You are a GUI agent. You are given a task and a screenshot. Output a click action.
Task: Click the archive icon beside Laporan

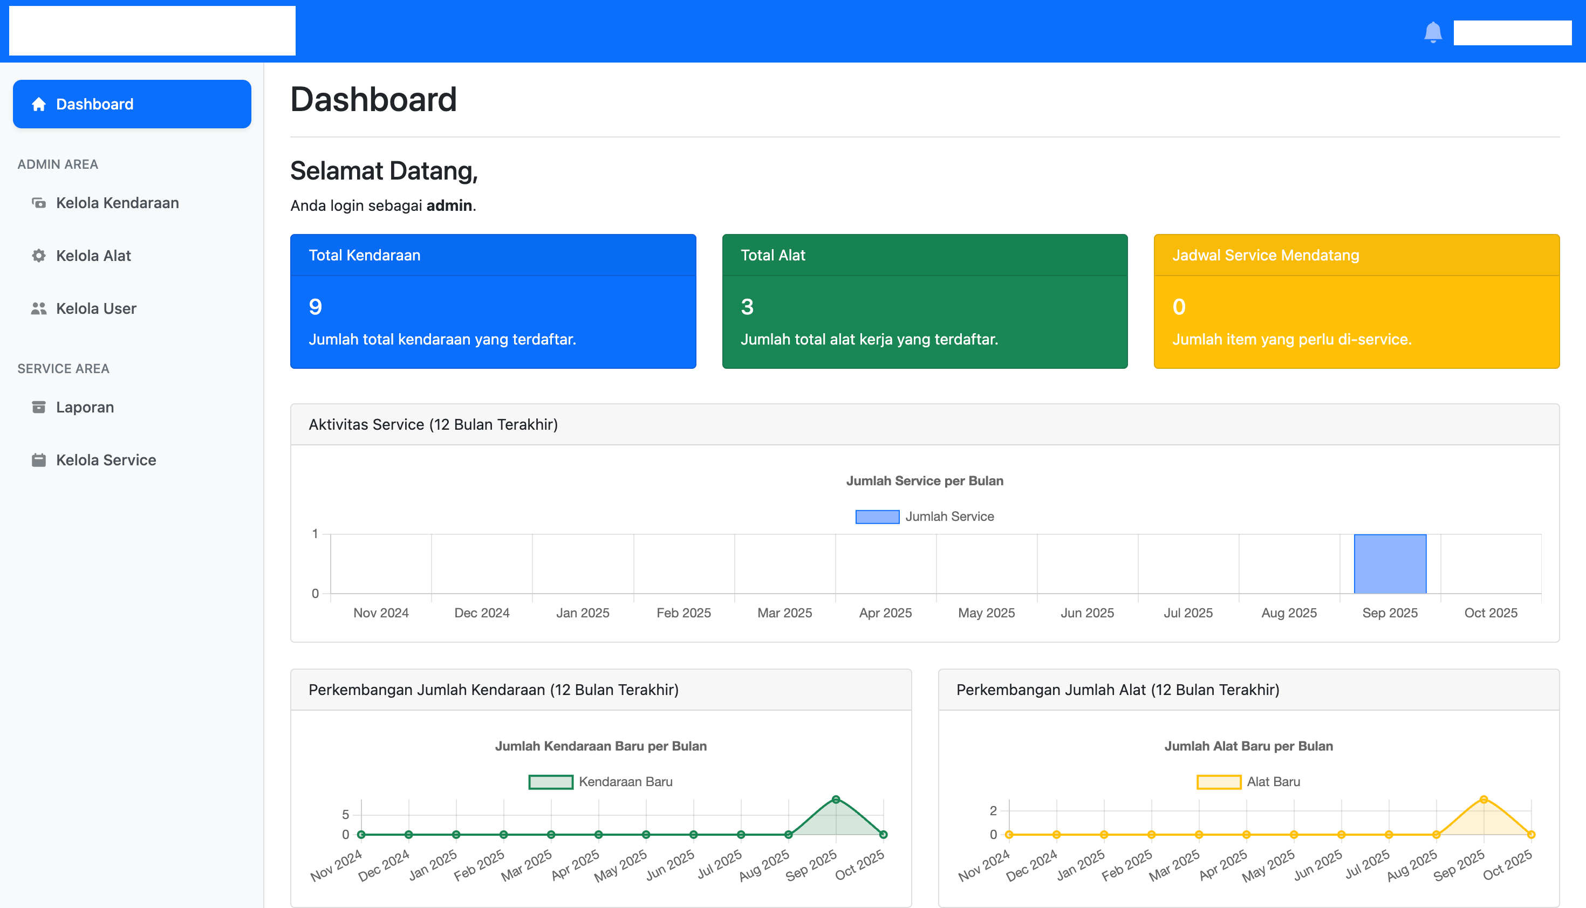click(39, 407)
